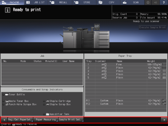Open the help question mark icon

(x=164, y=2)
